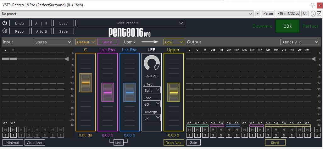
Task: Open settings via the gear icon
Action: [x=5, y=31]
